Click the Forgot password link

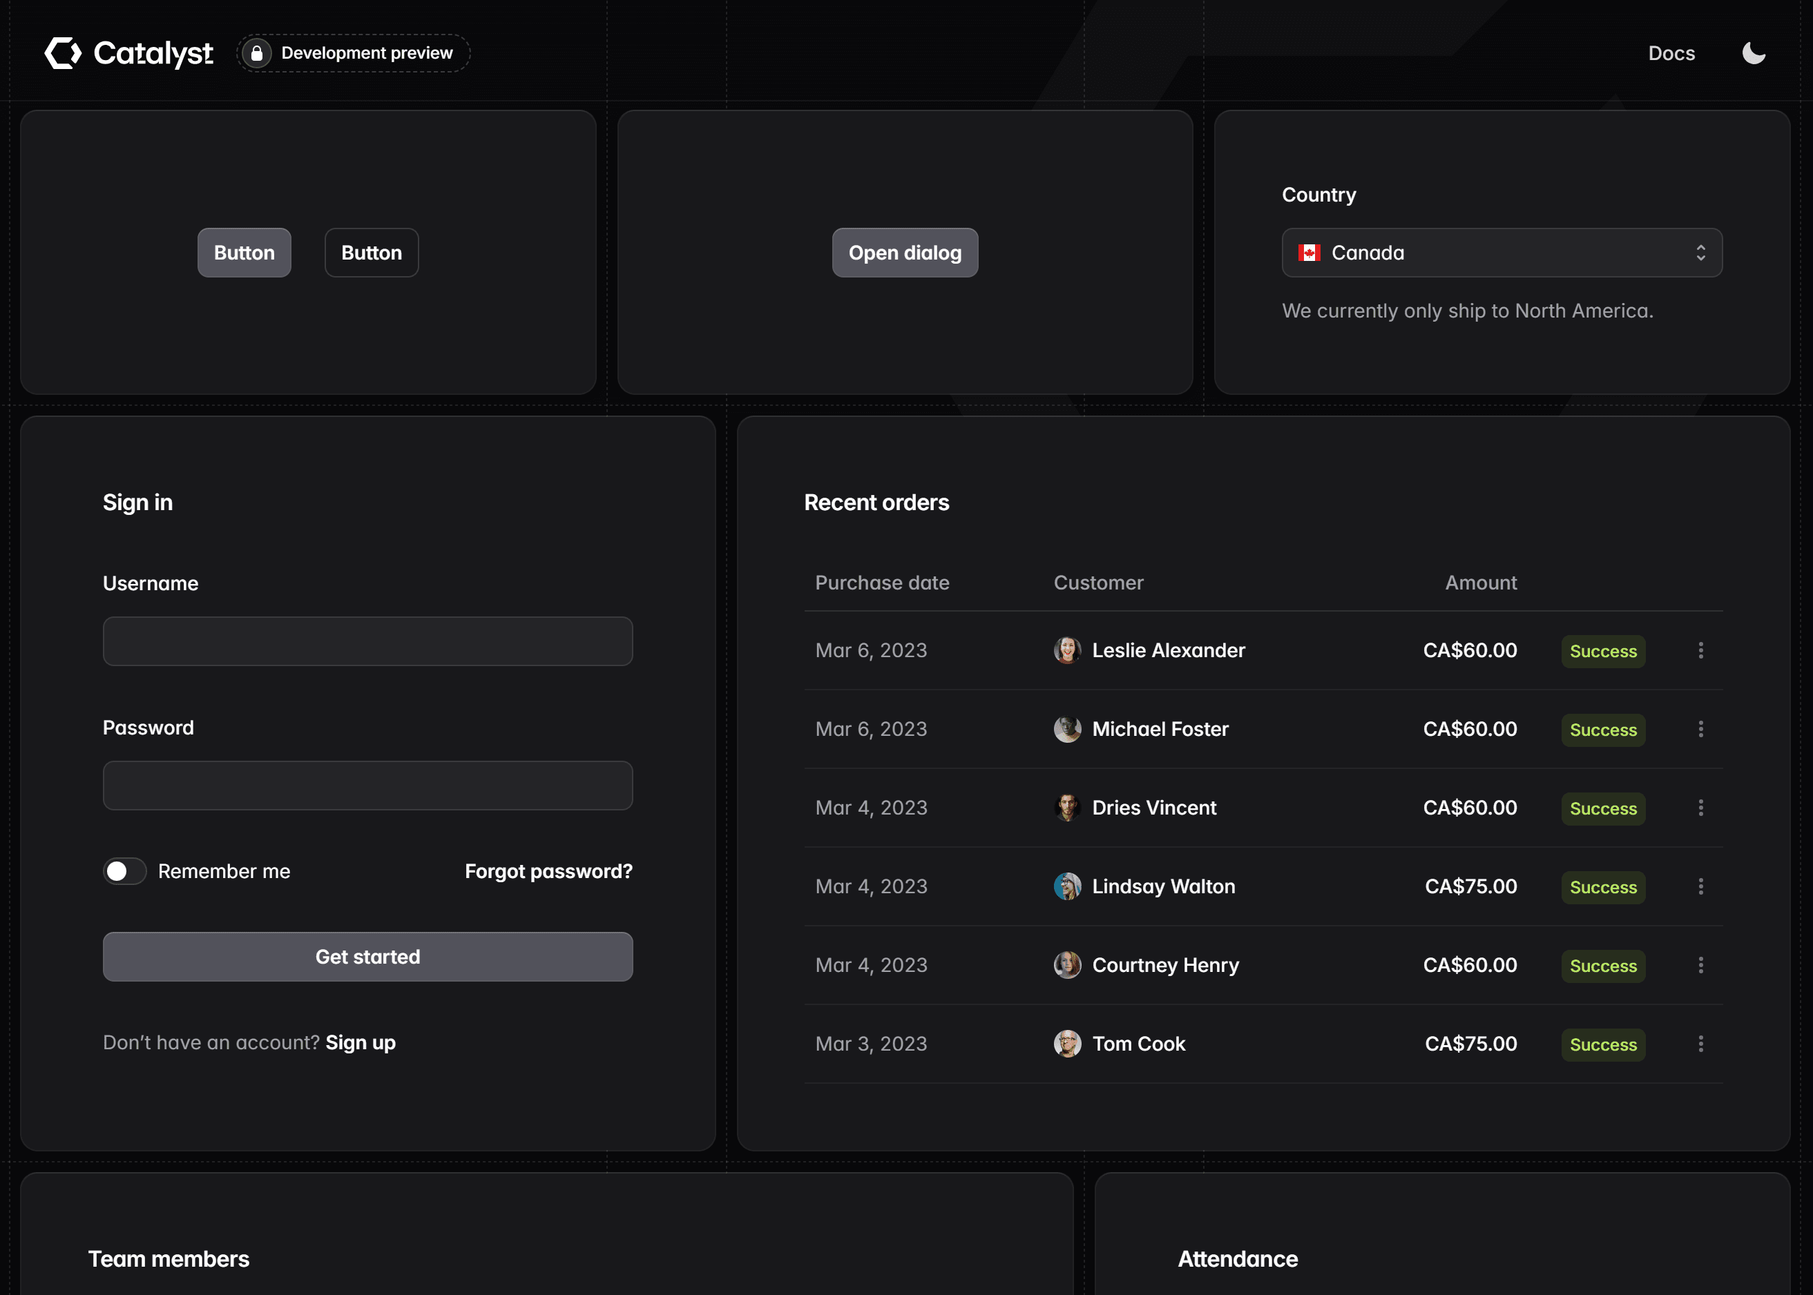coord(548,870)
